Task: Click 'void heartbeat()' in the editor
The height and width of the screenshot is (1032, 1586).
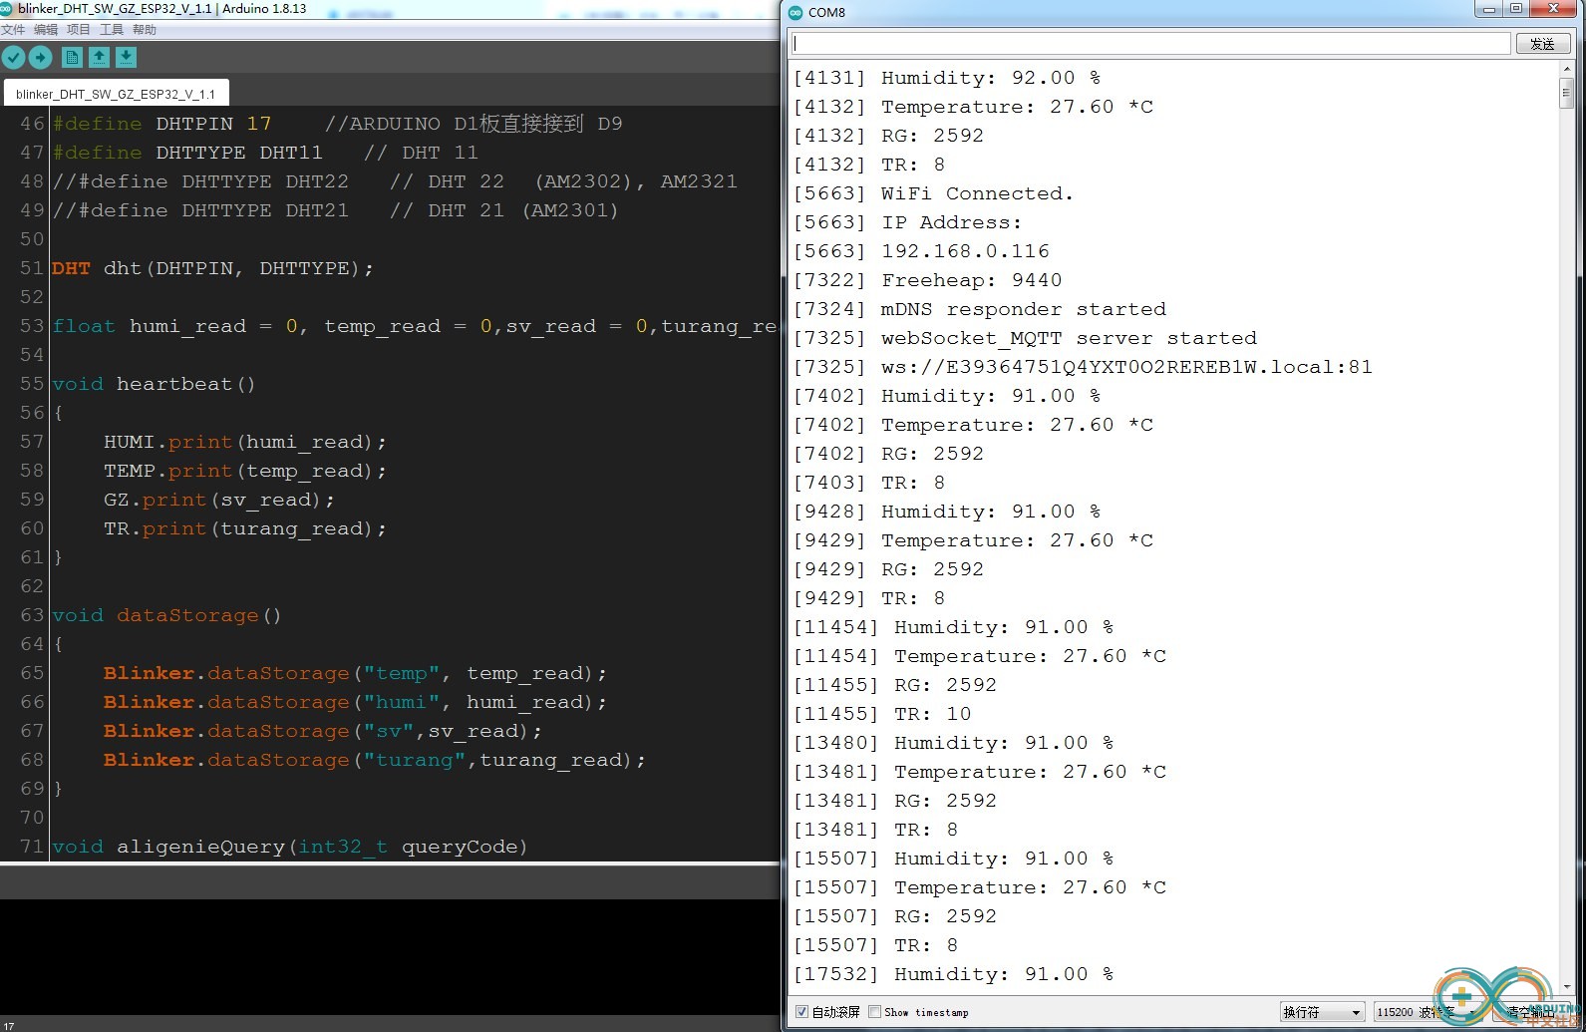Action: (154, 384)
